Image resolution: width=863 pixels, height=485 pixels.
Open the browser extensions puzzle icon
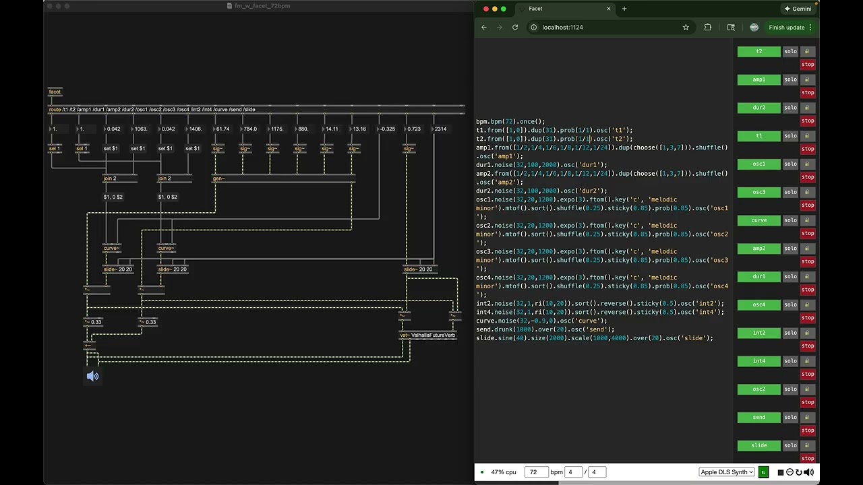tap(707, 28)
